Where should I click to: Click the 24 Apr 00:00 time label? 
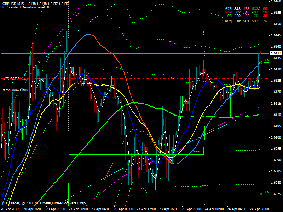(x=214, y=209)
